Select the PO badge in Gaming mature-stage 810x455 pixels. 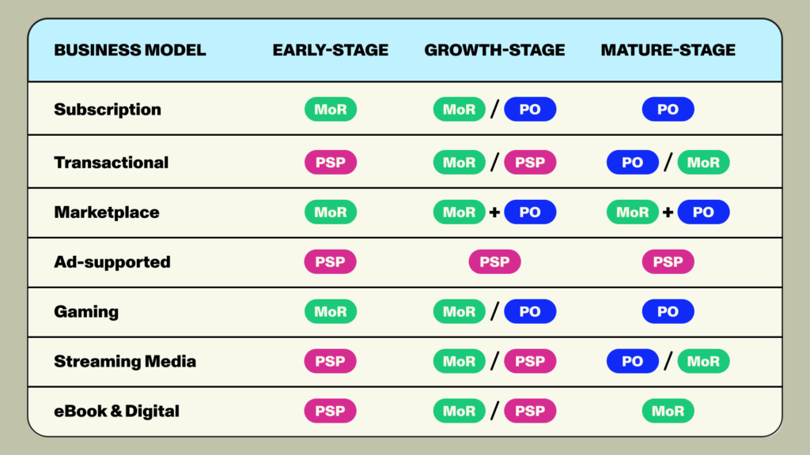[x=668, y=311]
